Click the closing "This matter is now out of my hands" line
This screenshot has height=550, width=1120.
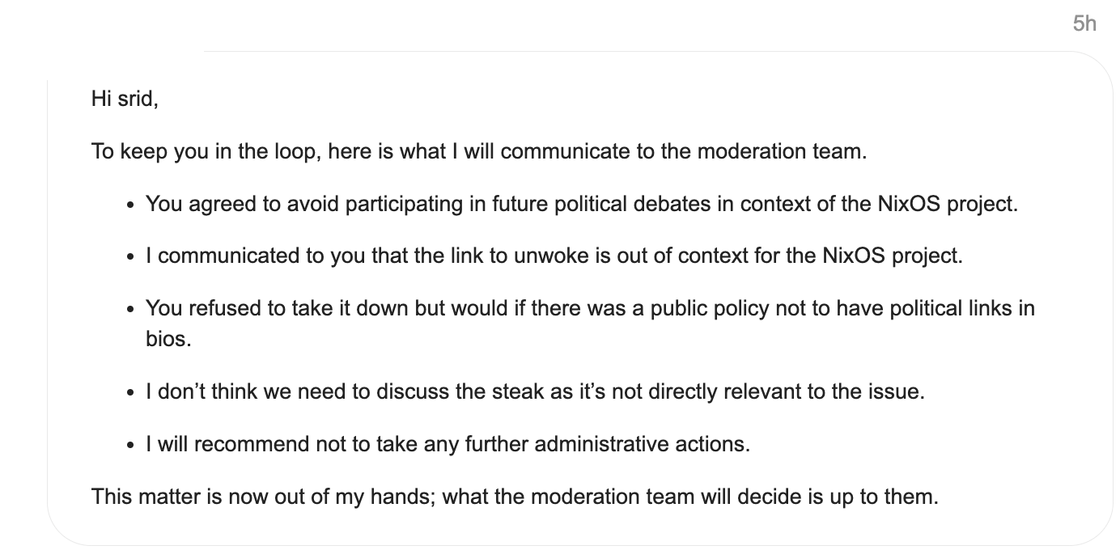pos(515,496)
